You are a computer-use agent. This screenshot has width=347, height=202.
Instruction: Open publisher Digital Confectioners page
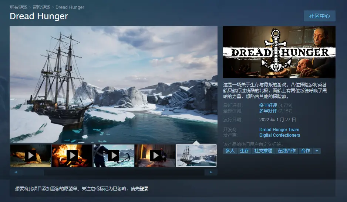coord(280,135)
